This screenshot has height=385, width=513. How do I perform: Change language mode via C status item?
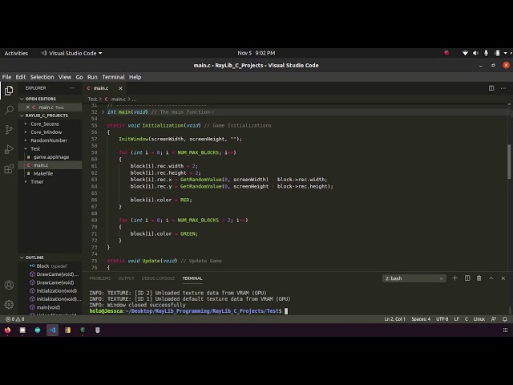pyautogui.click(x=467, y=319)
